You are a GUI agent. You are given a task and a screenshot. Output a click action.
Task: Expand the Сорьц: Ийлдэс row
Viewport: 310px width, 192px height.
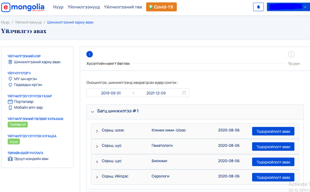97,177
